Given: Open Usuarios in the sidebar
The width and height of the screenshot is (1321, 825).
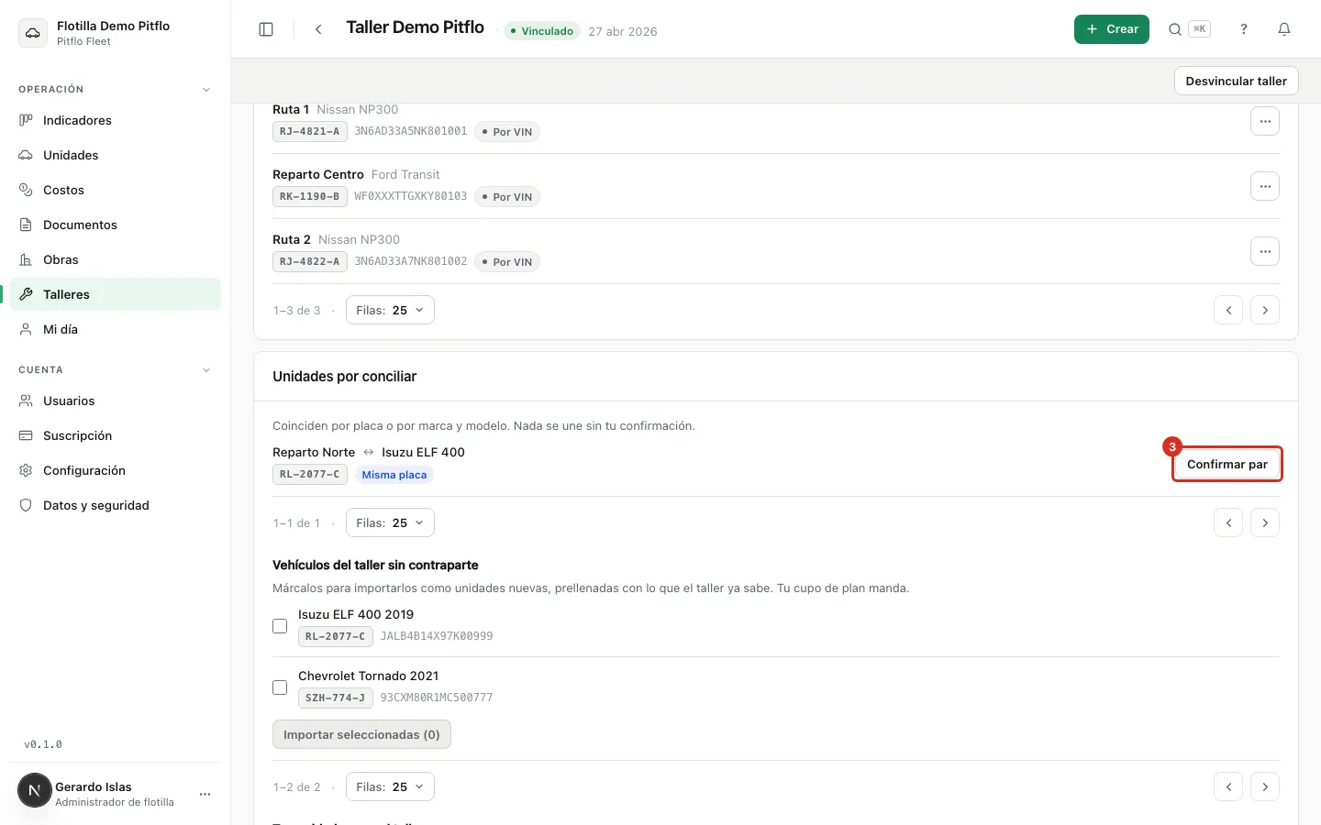Looking at the screenshot, I should [x=116, y=401].
